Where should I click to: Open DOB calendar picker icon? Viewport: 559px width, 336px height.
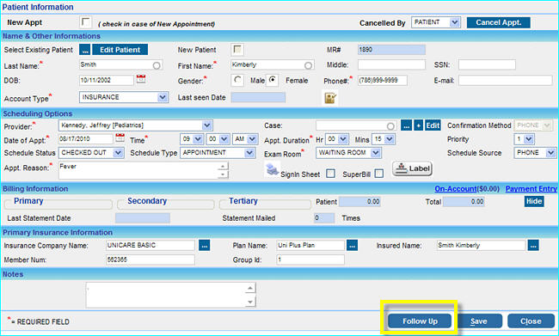141,79
